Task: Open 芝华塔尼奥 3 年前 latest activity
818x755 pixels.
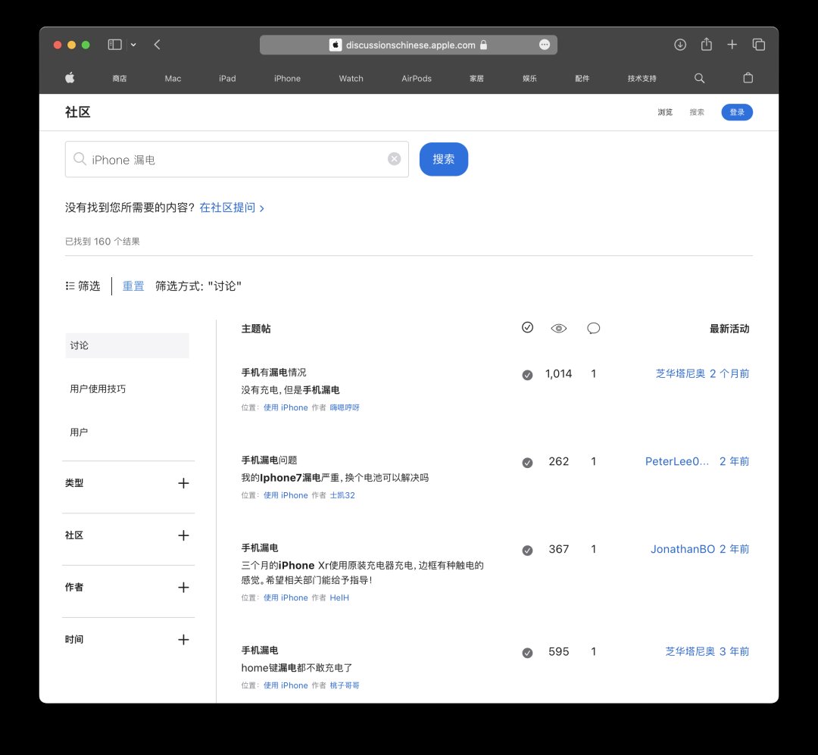Action: 707,651
